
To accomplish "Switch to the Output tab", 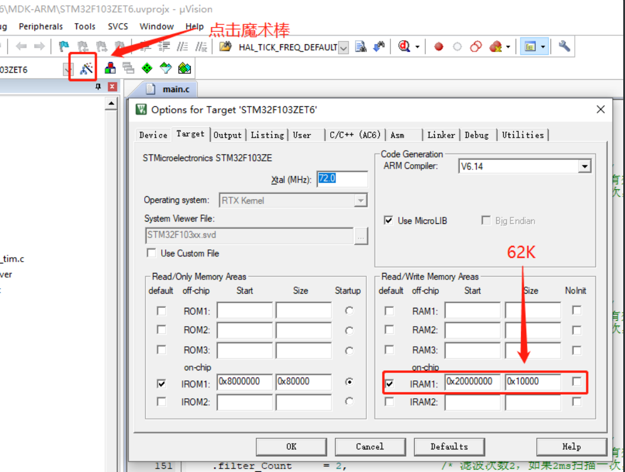I will 227,135.
